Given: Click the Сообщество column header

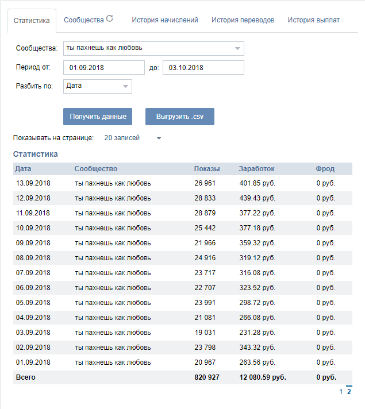Looking at the screenshot, I should (96, 169).
